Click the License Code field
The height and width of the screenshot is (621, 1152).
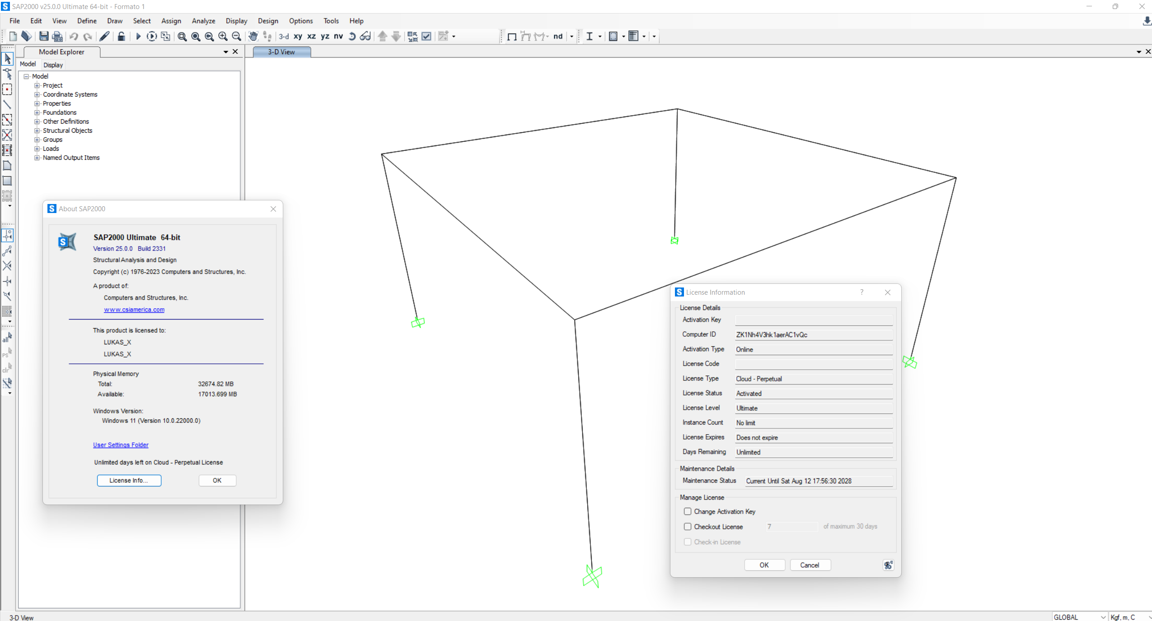point(814,364)
